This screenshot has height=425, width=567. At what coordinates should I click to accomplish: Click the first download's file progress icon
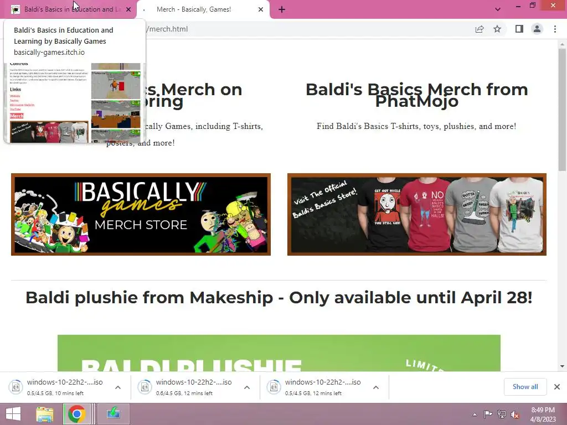(16, 387)
